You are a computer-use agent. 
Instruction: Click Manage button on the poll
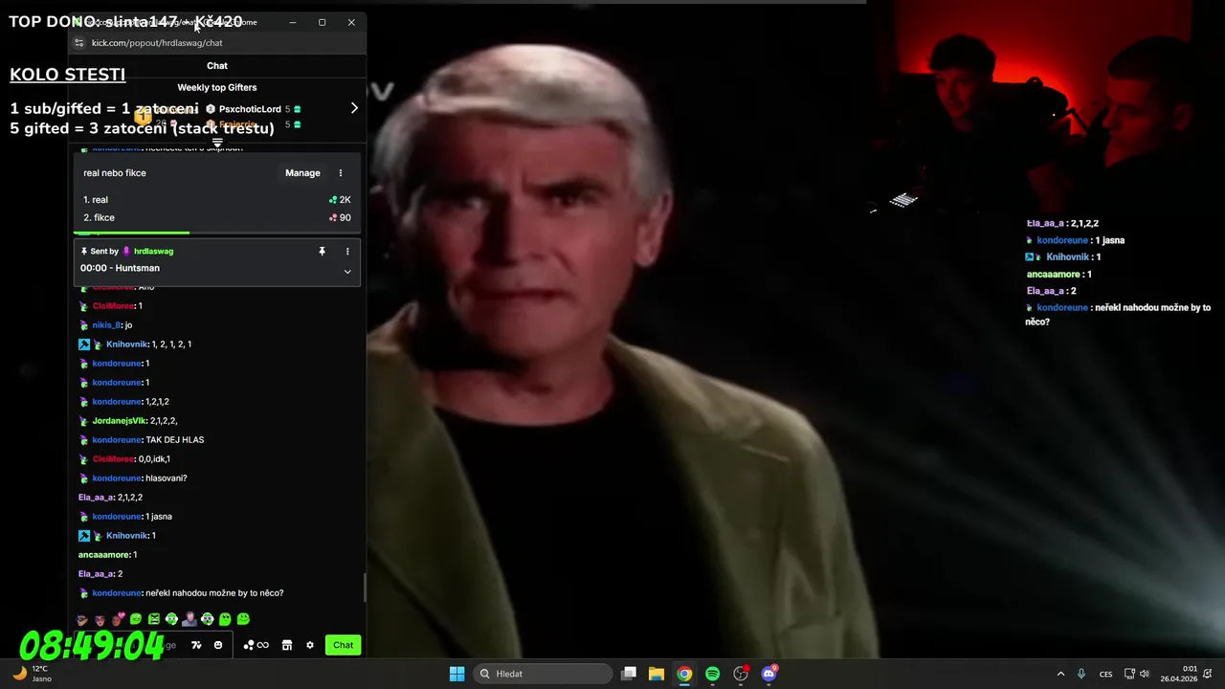302,173
